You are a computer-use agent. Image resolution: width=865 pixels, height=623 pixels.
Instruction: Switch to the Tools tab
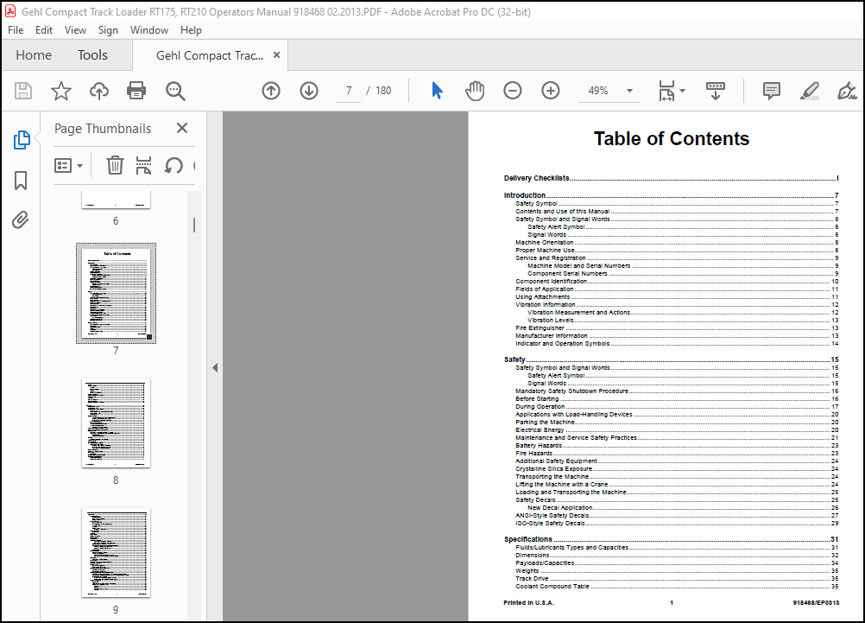point(92,55)
